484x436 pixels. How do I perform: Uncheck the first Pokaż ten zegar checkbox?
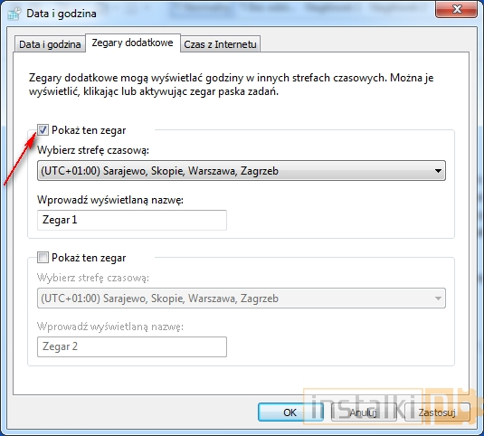(x=43, y=130)
